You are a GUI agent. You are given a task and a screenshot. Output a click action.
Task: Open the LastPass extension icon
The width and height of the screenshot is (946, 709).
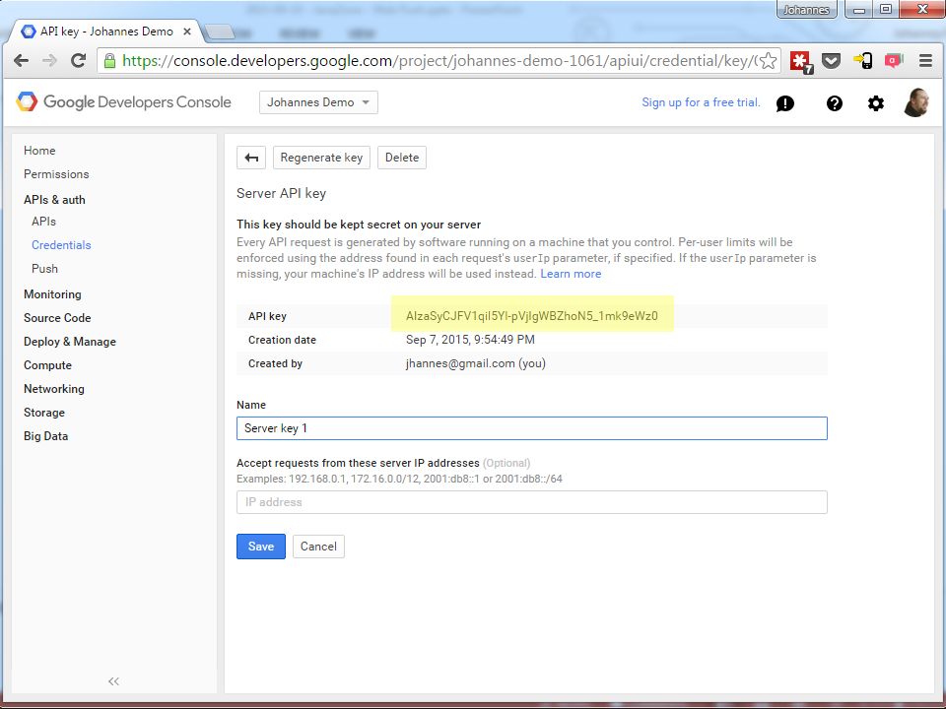click(x=801, y=61)
